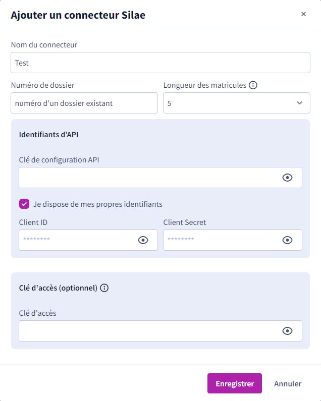The image size is (321, 401).
Task: Uncheck Je dispose de mes propres identifiants
Action: 24,204
